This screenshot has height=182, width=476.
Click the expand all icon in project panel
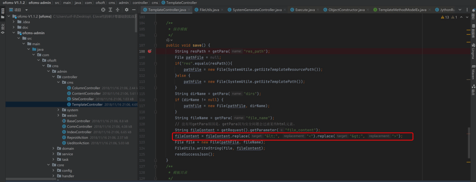(111, 10)
